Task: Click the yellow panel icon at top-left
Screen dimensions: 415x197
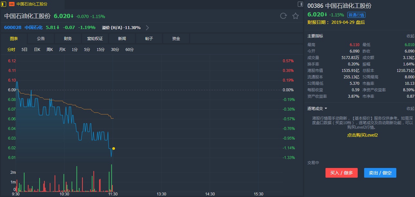Action: click(4, 4)
